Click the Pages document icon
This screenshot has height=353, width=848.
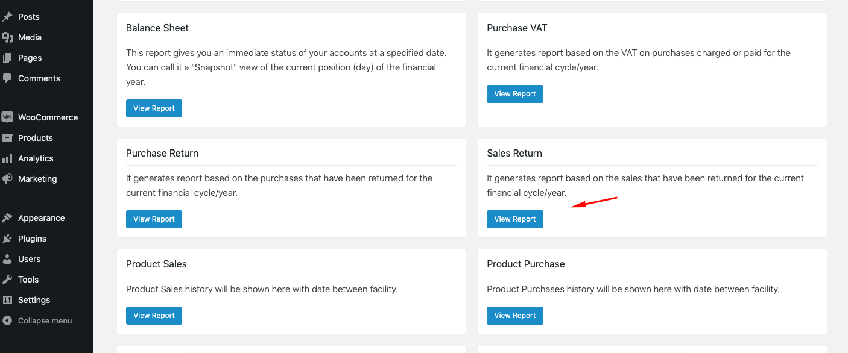point(8,57)
